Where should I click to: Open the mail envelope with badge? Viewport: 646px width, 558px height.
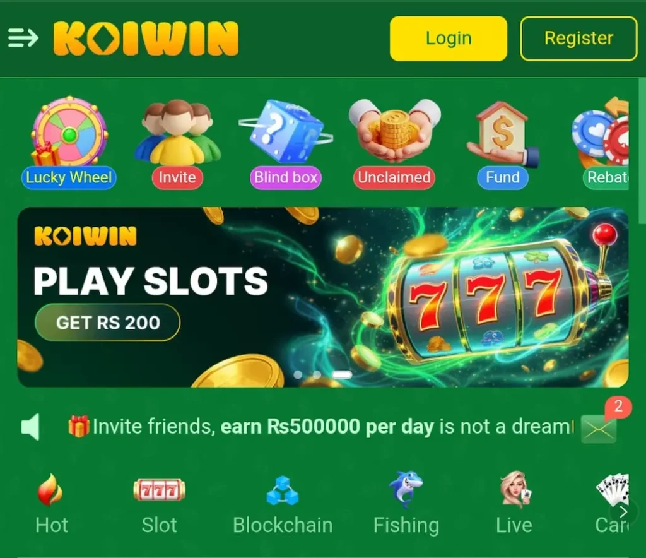pyautogui.click(x=599, y=428)
